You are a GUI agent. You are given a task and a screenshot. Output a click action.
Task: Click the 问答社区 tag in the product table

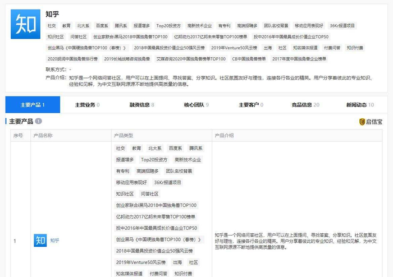click(x=150, y=194)
